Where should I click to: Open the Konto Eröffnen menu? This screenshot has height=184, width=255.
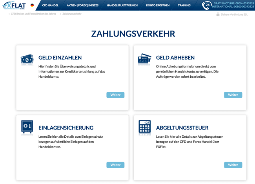coord(158,5)
